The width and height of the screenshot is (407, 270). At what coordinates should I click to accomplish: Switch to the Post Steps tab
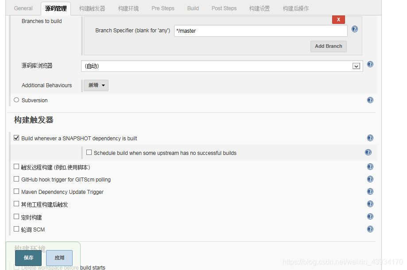coord(224,8)
